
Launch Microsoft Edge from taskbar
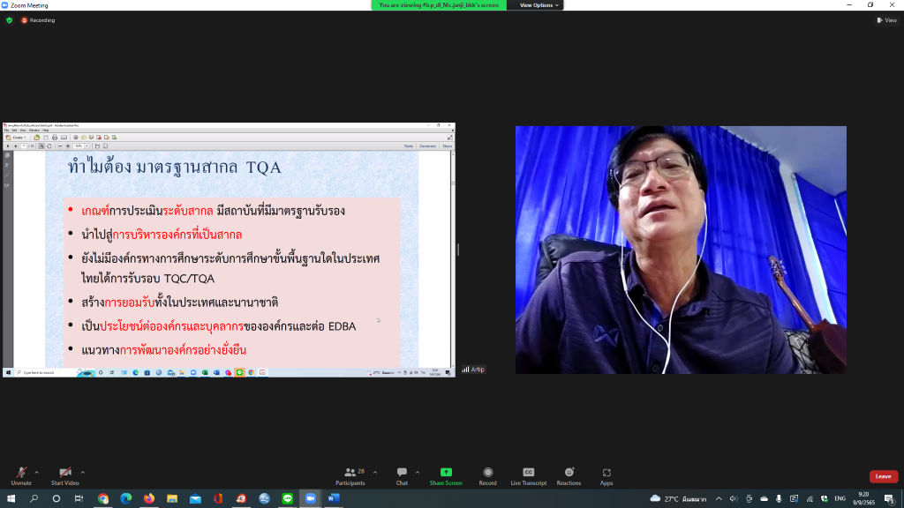pos(126,499)
